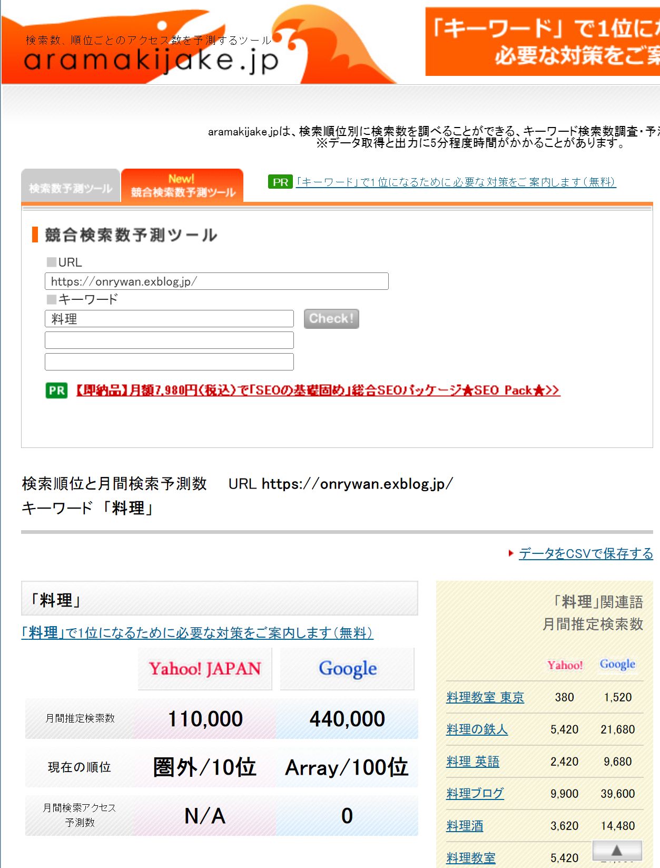The width and height of the screenshot is (660, 868).
Task: Click the Check! button
Action: 331,318
